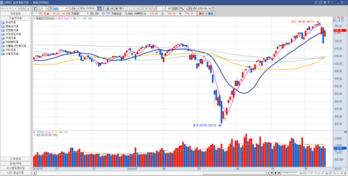Select the yearly (년) period button
The width and height of the screenshot is (348, 176).
[x=111, y=8]
